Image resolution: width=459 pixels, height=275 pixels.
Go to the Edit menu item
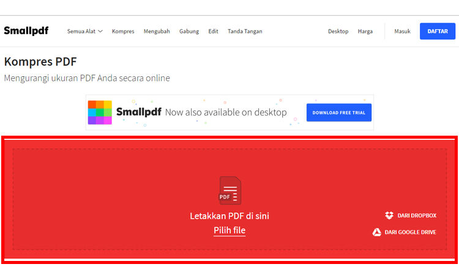pyautogui.click(x=213, y=31)
